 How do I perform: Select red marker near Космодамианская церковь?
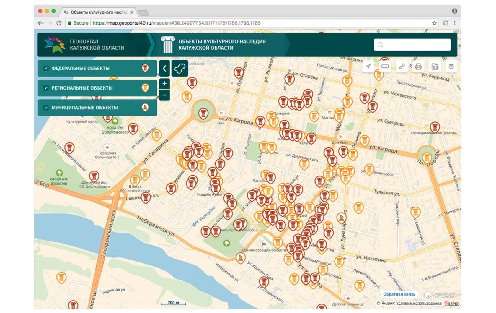[x=435, y=127]
